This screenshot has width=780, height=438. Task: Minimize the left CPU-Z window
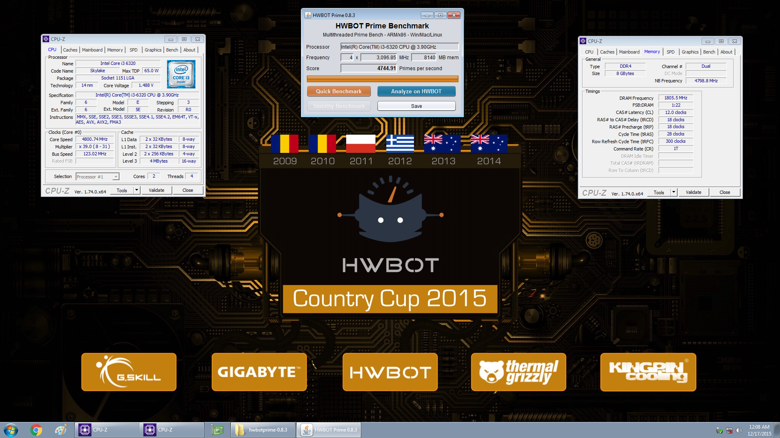click(171, 39)
